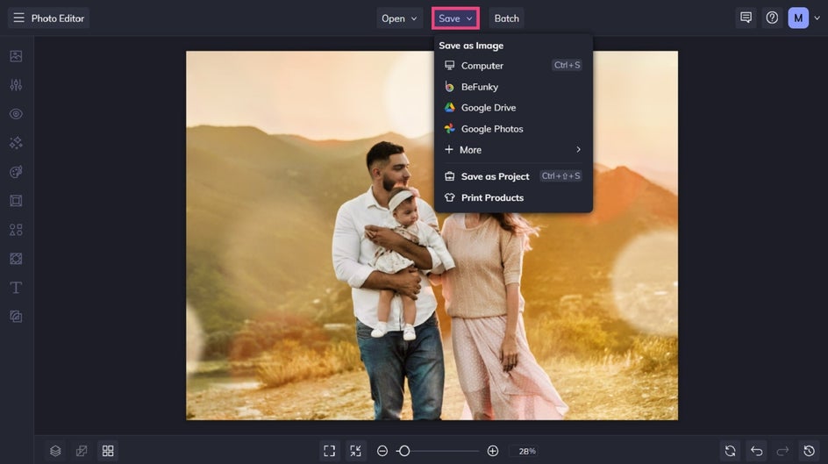Open the Artsy palette tool
Viewport: 828px width, 464px height.
pyautogui.click(x=16, y=172)
